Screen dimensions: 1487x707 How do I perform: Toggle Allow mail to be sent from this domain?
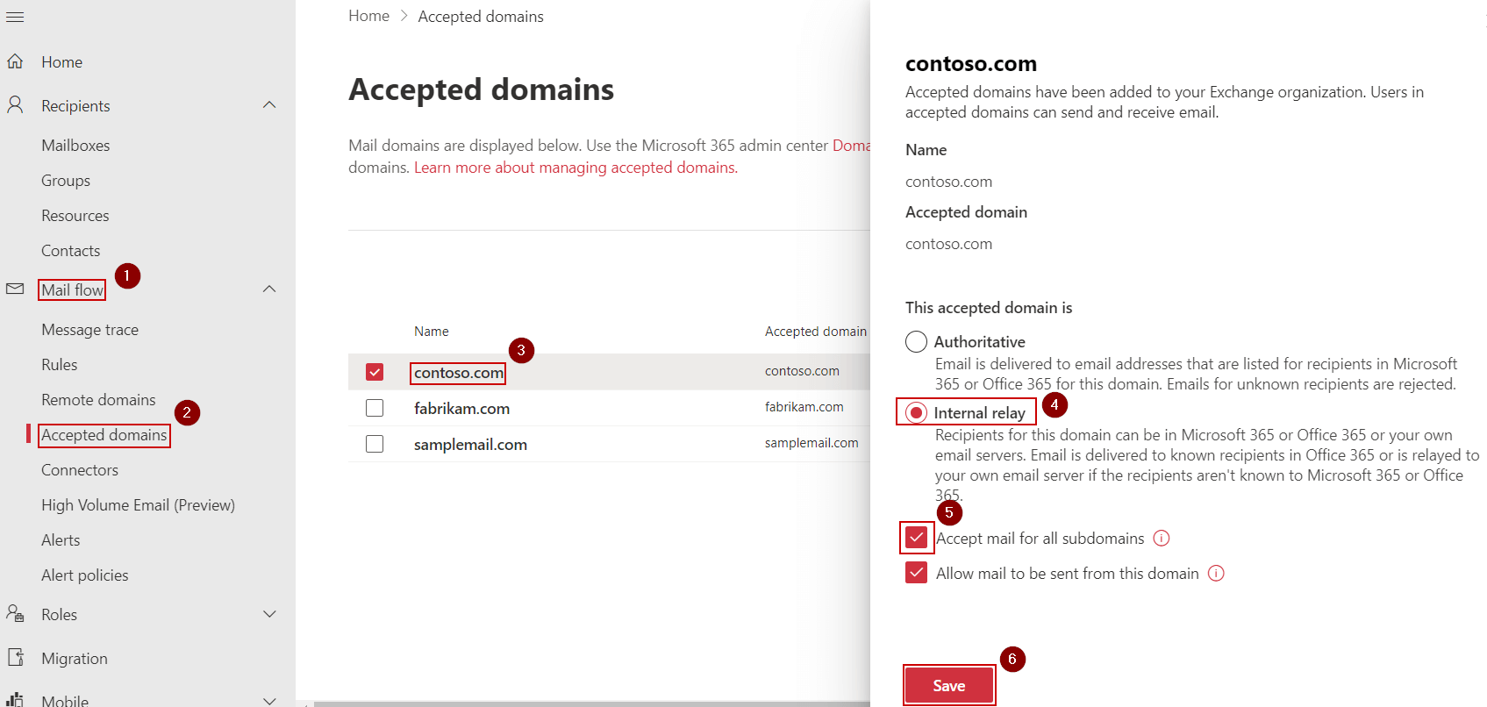(917, 573)
